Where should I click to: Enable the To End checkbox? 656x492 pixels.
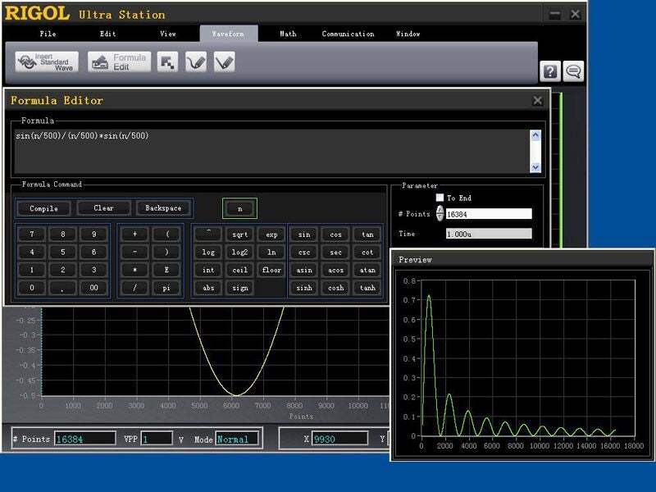pyautogui.click(x=438, y=198)
